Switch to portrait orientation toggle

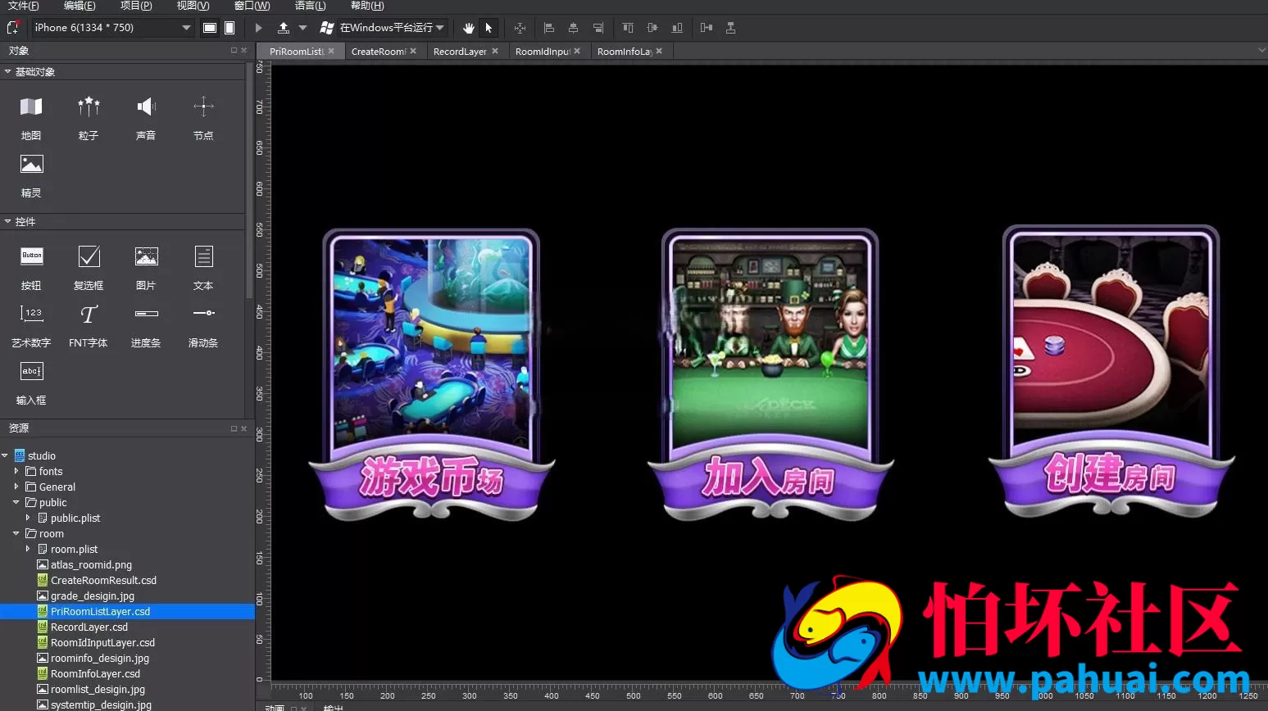coord(230,28)
